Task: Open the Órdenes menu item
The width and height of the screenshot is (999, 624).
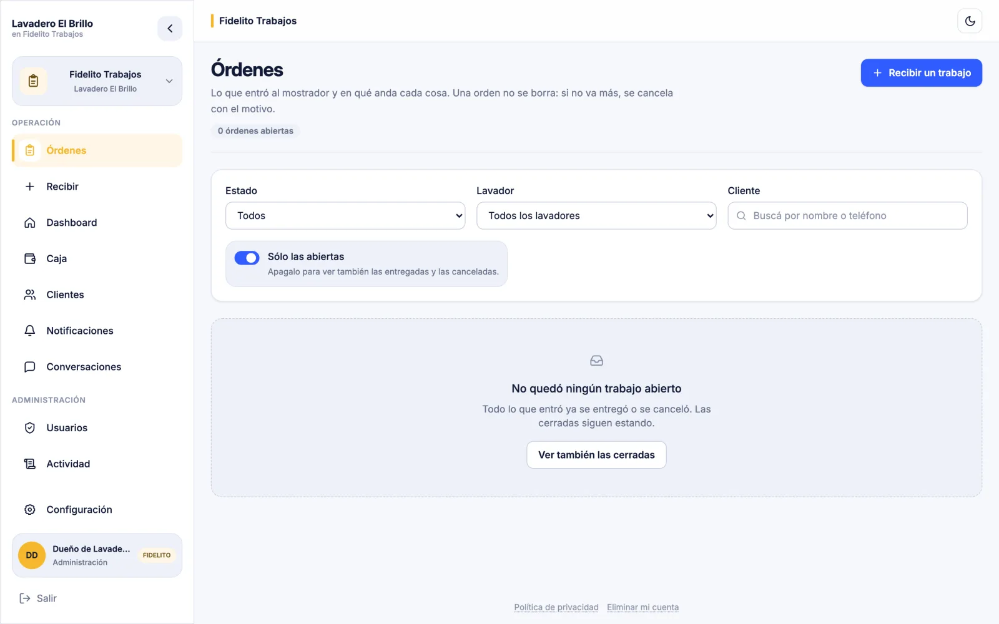Action: tap(97, 150)
